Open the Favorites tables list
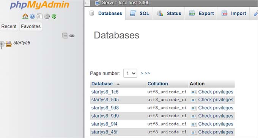 [x=31, y=26]
